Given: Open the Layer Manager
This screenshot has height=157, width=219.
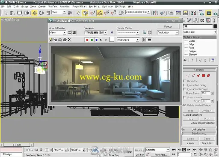Looking at the screenshot, I should point(170,13).
